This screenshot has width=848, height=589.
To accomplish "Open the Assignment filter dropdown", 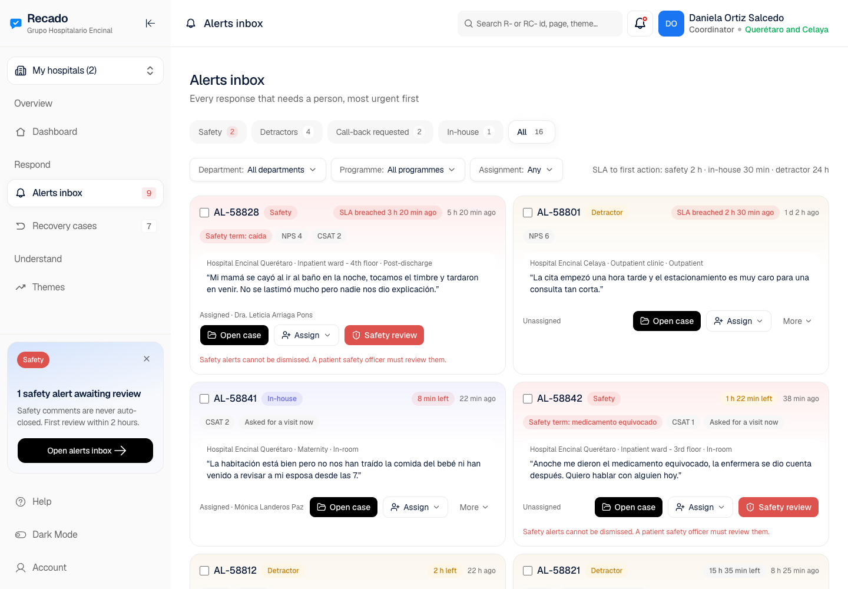I will coord(516,170).
